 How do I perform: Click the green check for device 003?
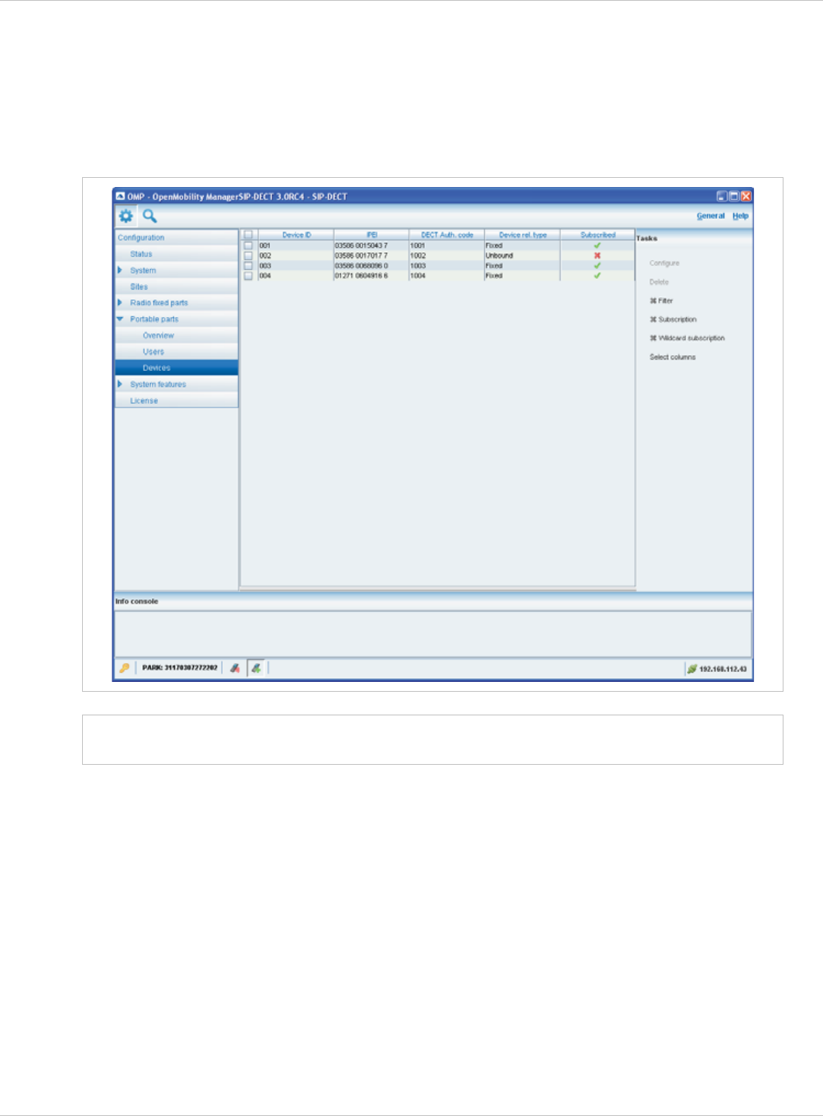pos(597,265)
